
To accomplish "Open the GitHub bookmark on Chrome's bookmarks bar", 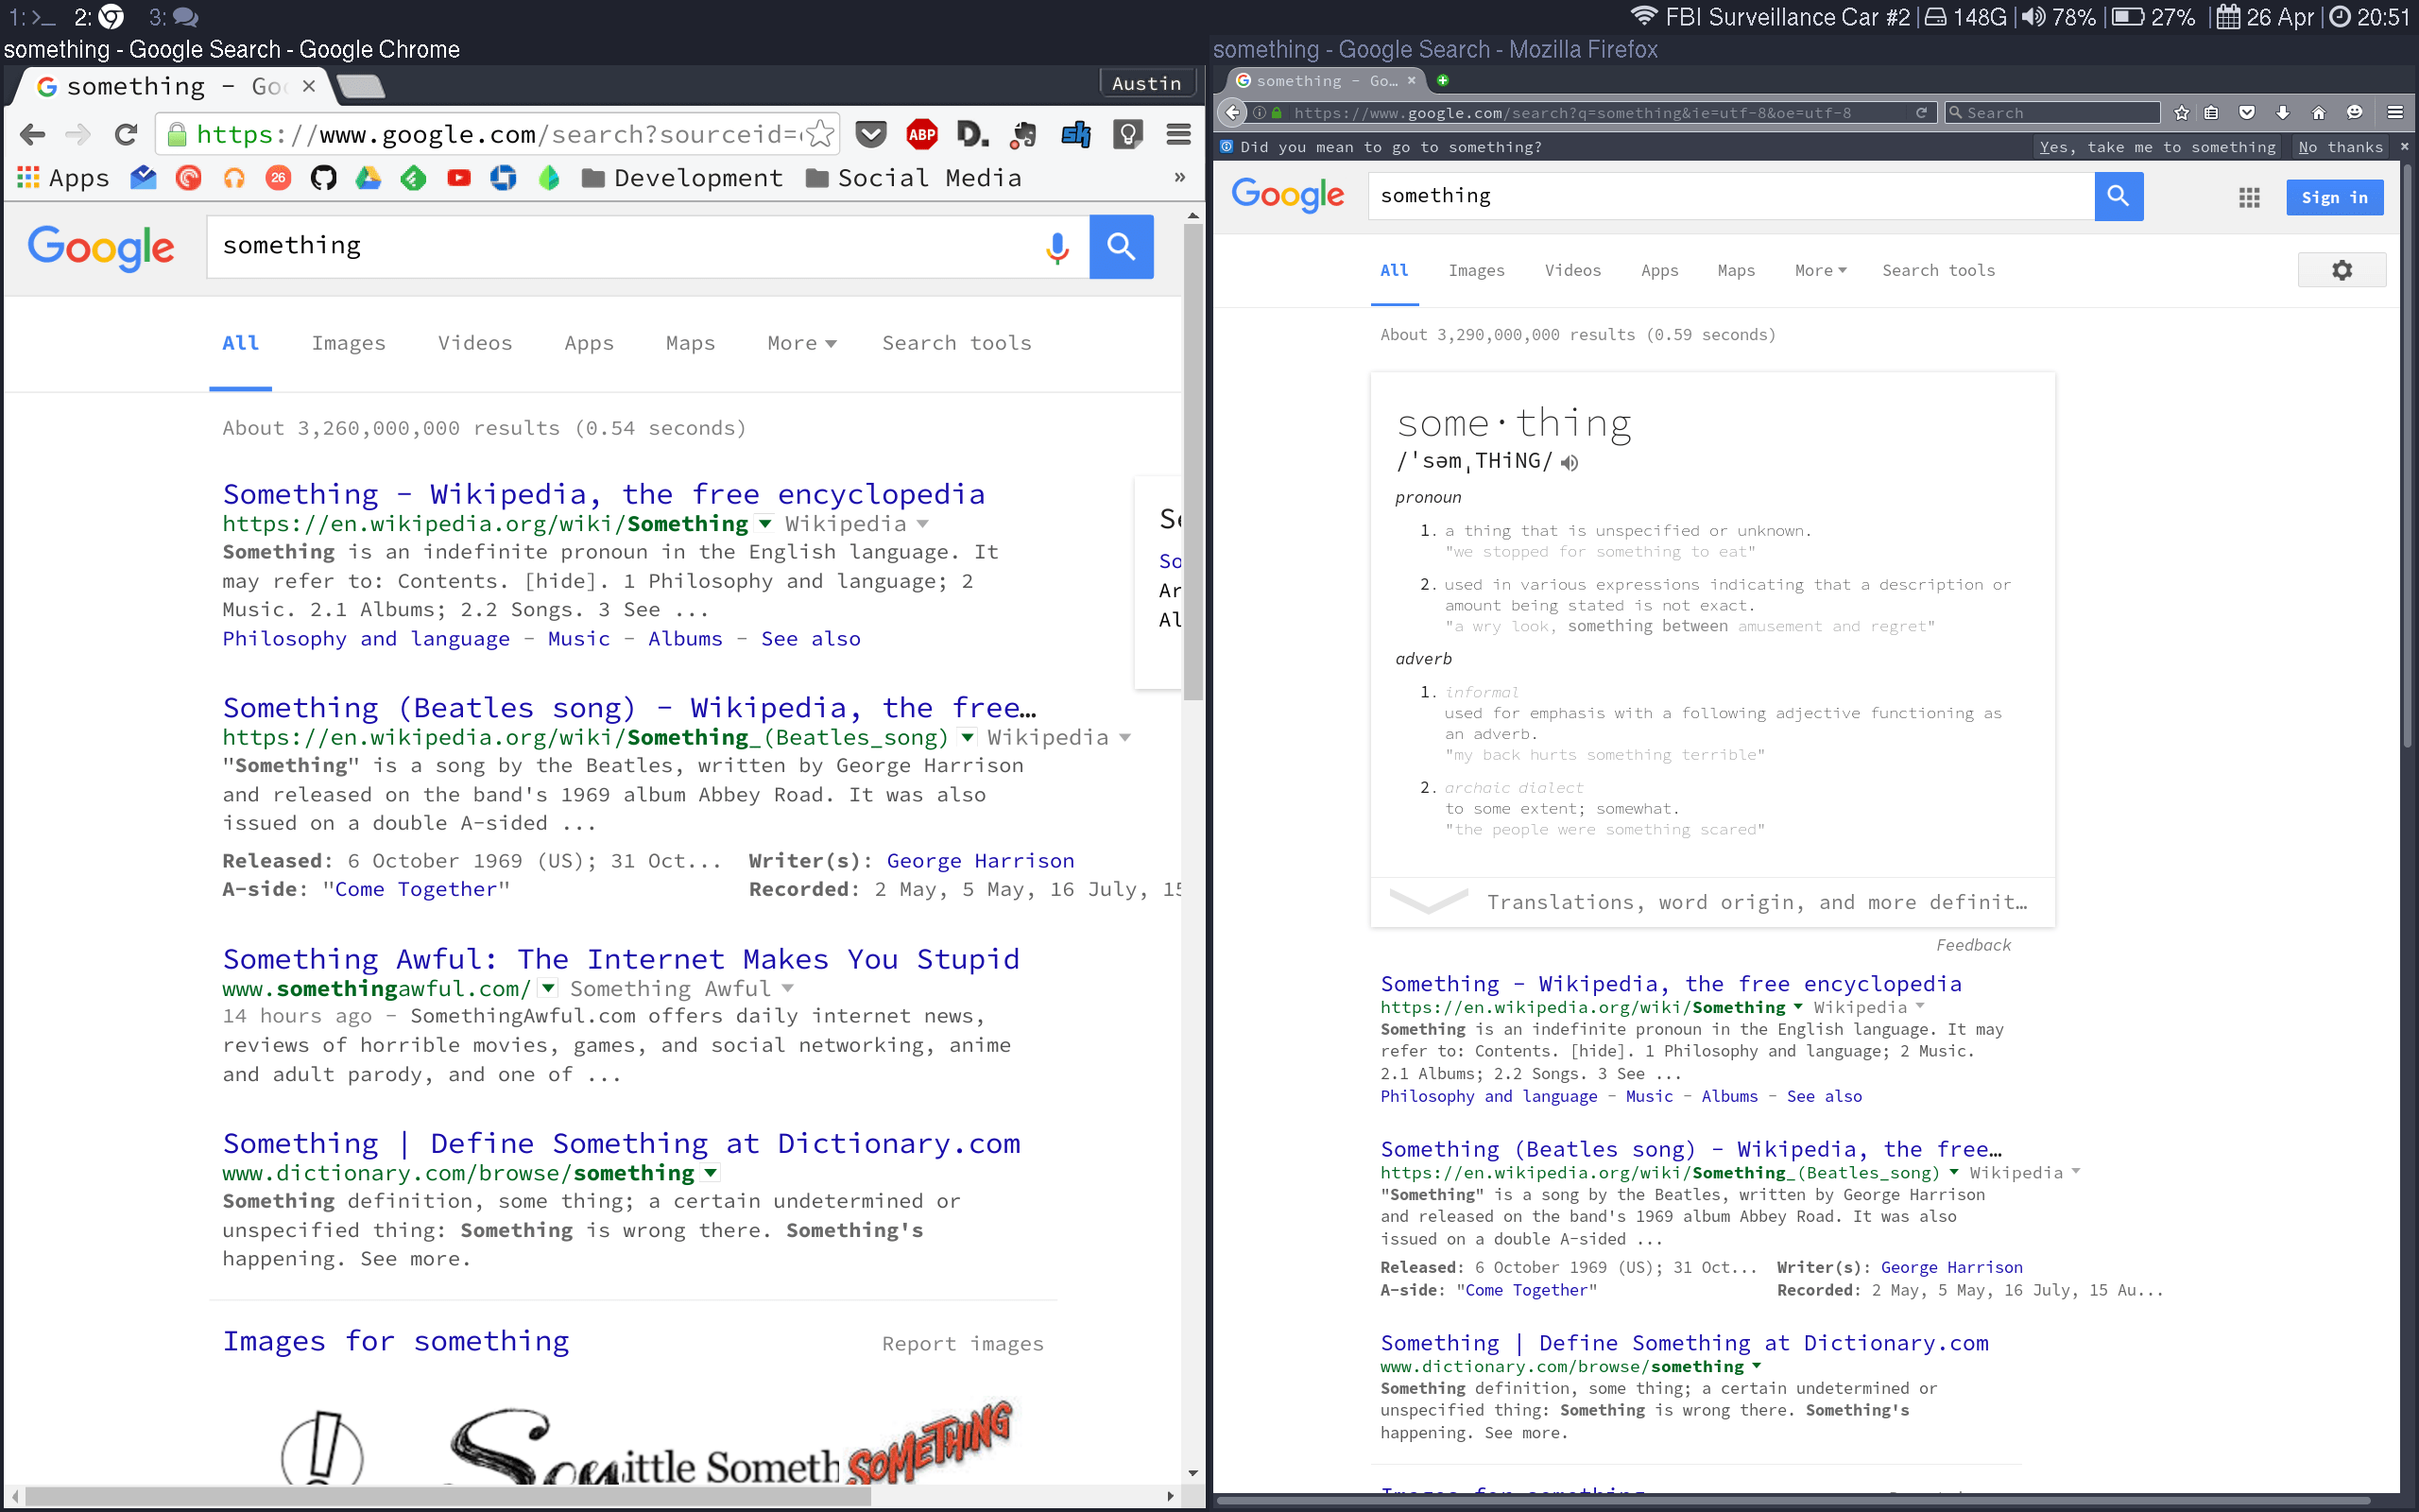I will pos(323,178).
